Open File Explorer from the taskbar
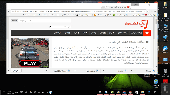 coord(143,92)
